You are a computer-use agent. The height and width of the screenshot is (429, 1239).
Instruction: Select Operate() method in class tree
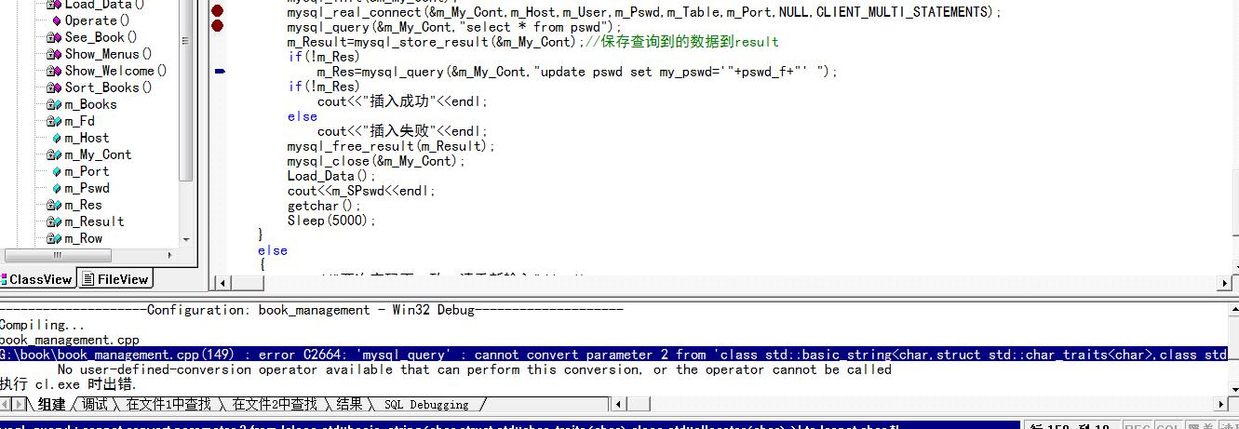point(98,20)
